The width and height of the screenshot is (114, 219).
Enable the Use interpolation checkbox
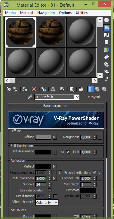(x=50, y=190)
